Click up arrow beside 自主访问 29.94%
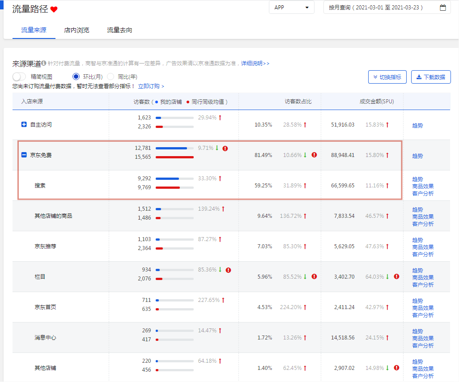This screenshot has height=382, width=459. tap(220, 118)
